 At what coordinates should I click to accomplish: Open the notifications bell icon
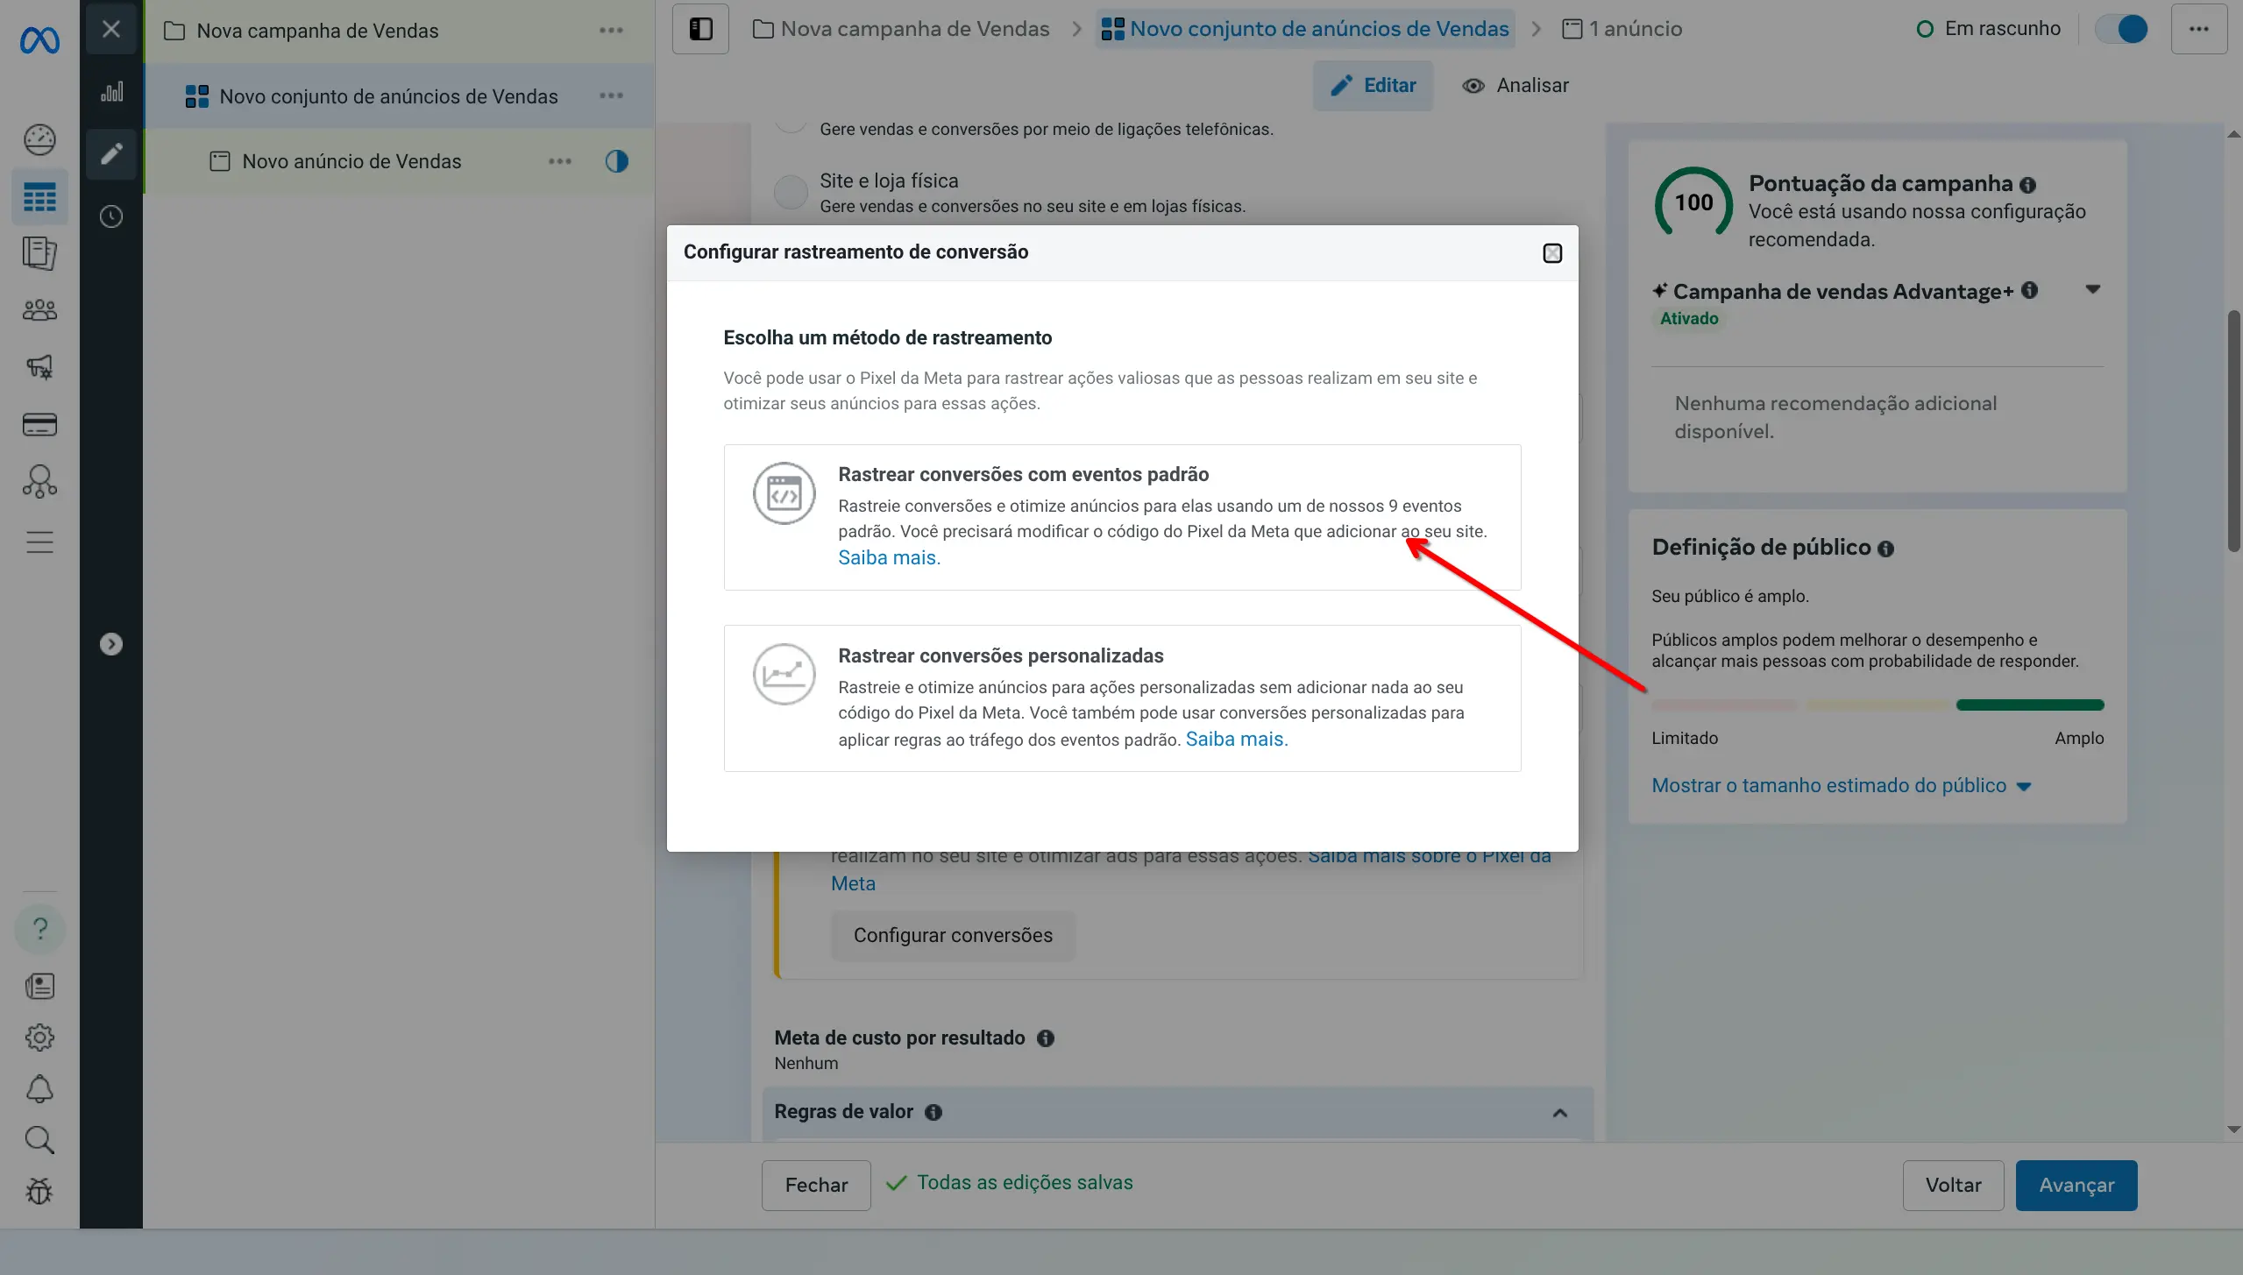pos(39,1089)
